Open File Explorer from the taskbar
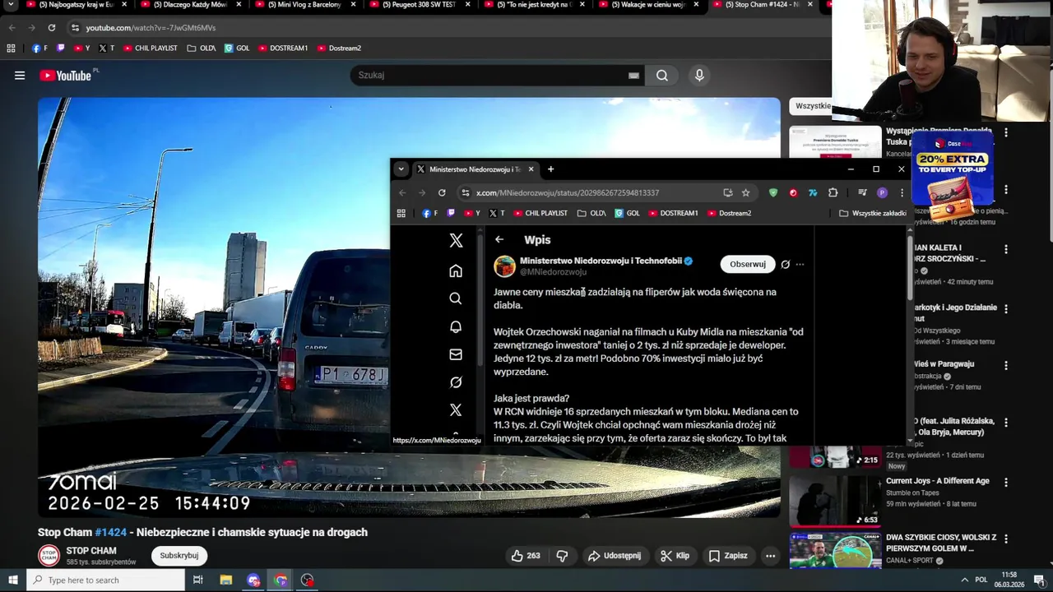The width and height of the screenshot is (1053, 592). pyautogui.click(x=226, y=580)
